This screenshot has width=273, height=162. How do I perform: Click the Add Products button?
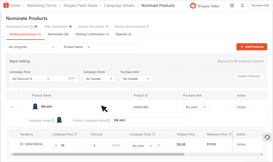point(251,47)
